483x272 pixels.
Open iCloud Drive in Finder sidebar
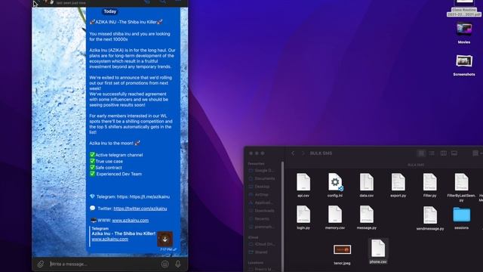click(x=262, y=244)
